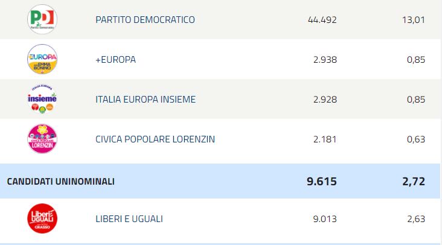442x245 pixels.
Task: Click the LIBERI E UGUALI party name
Action: point(129,219)
